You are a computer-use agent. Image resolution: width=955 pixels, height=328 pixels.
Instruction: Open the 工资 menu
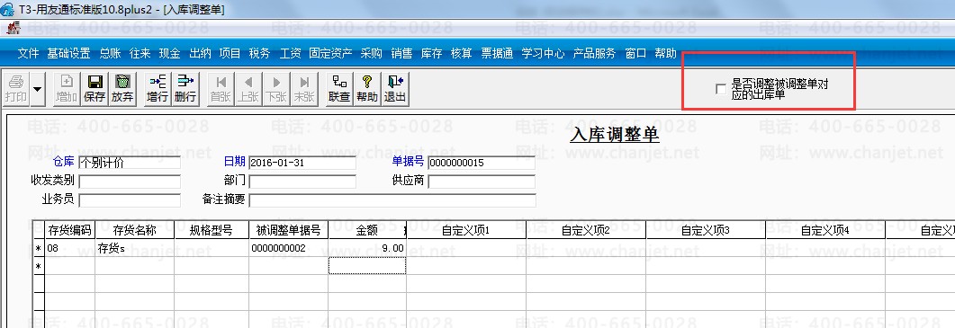point(290,54)
